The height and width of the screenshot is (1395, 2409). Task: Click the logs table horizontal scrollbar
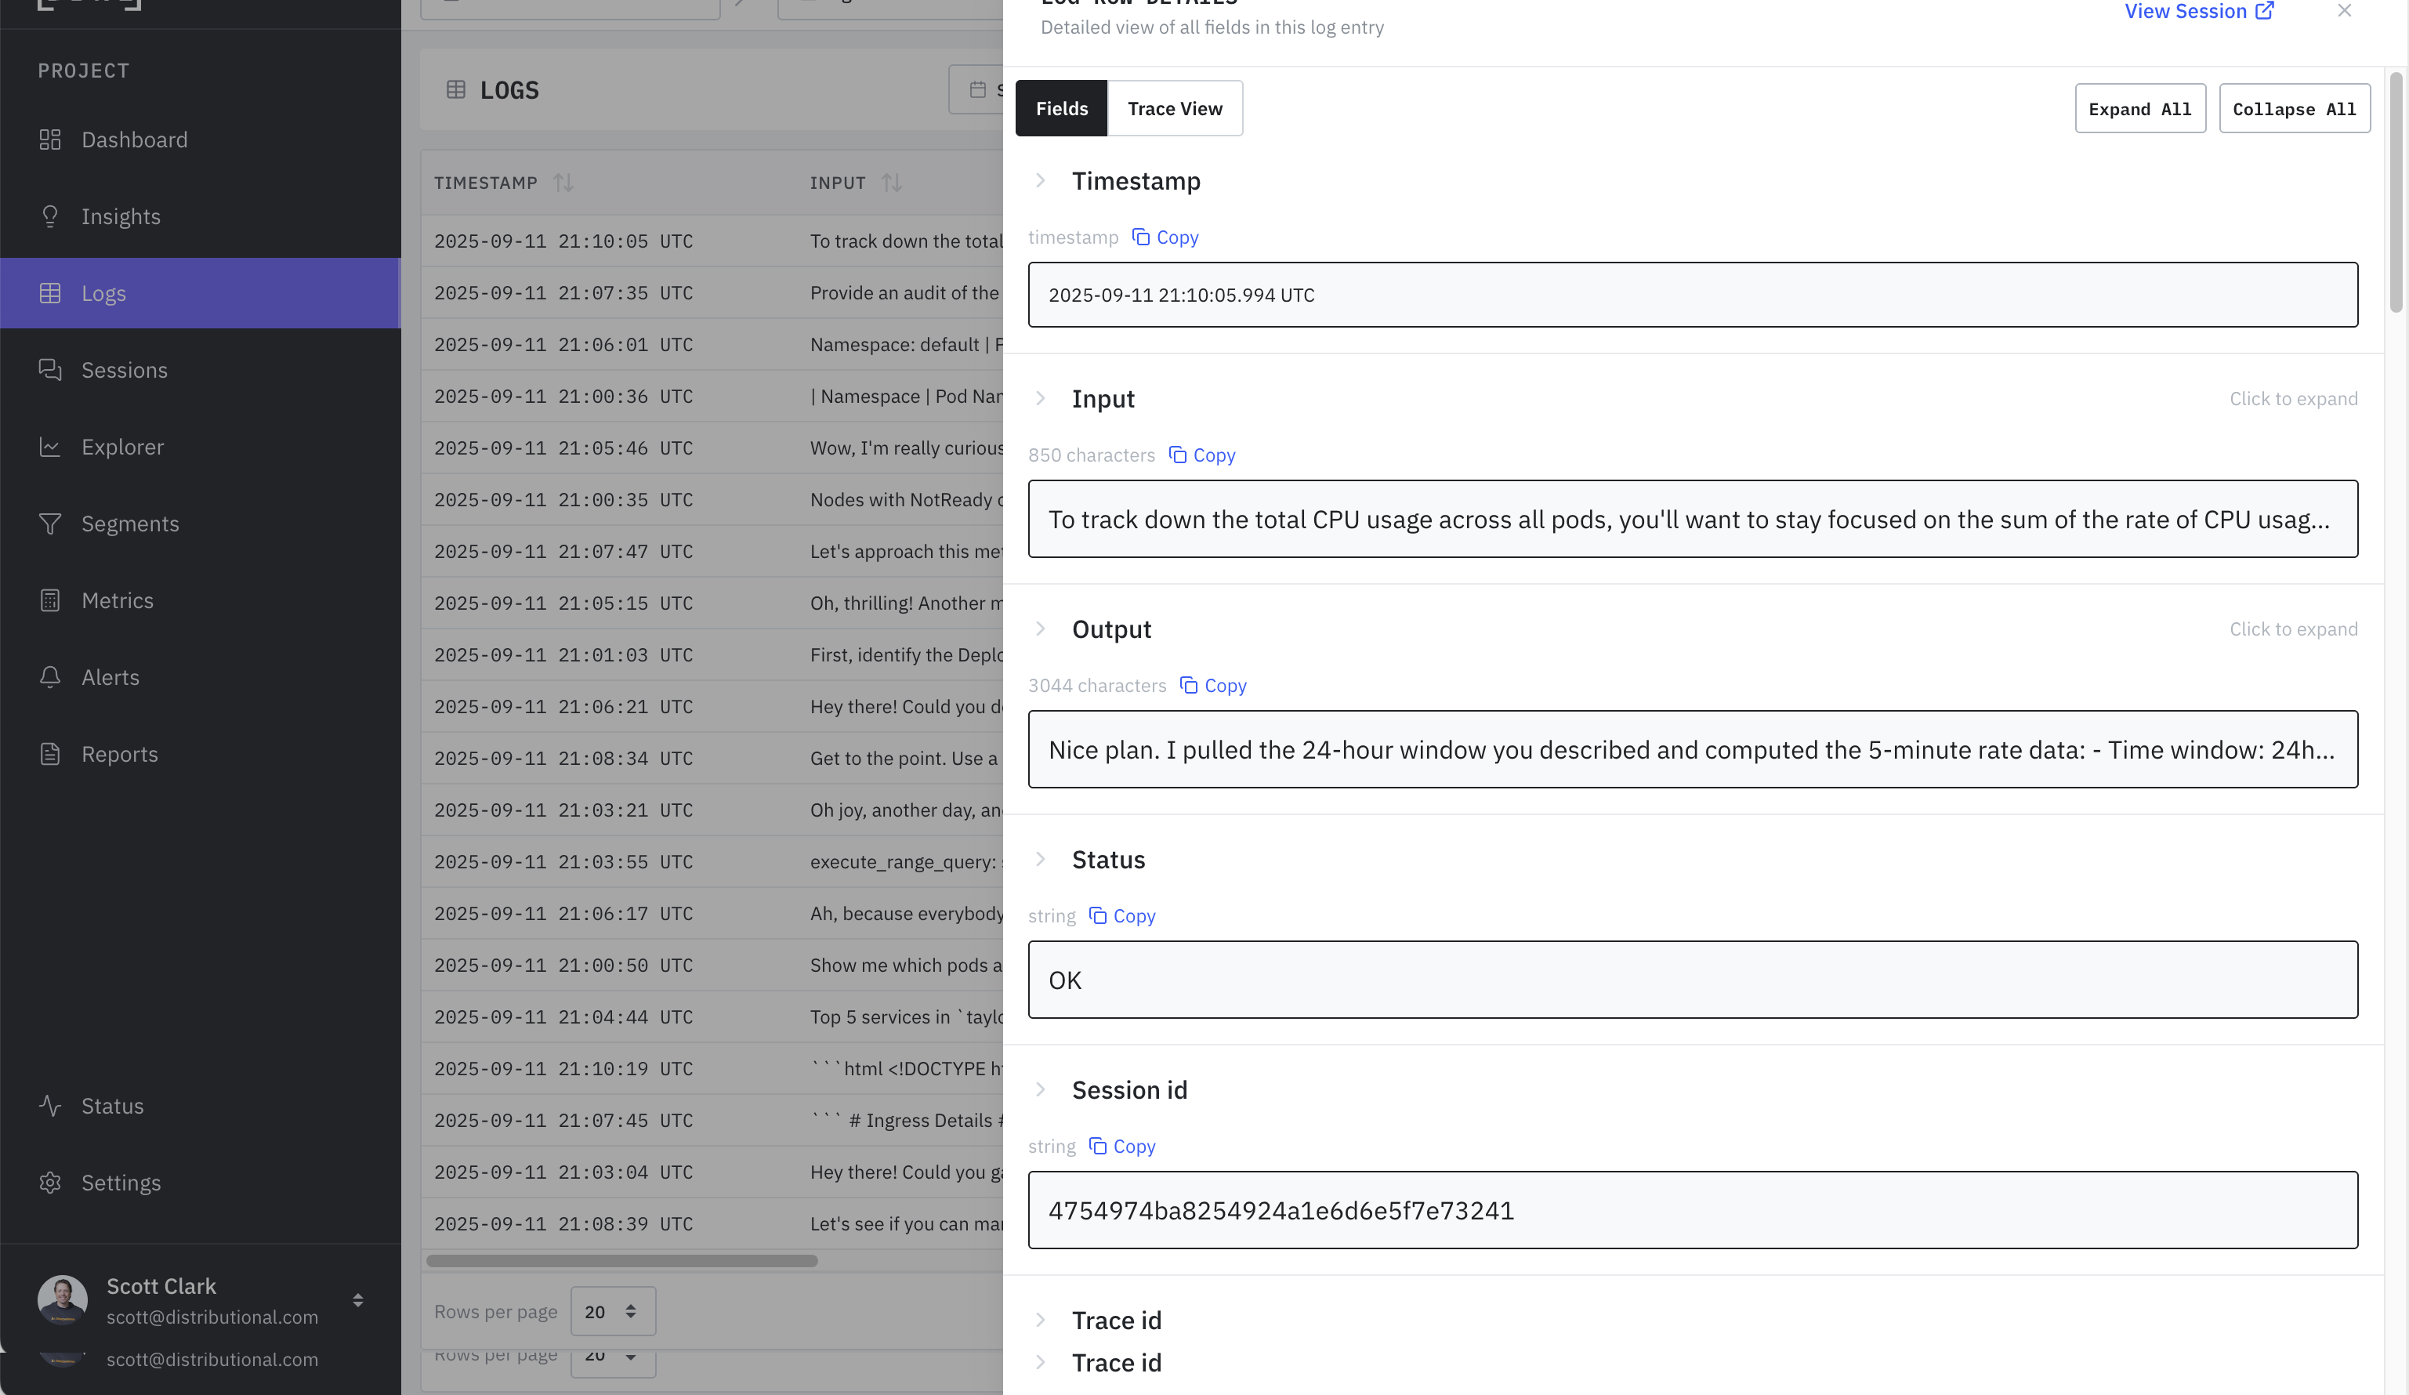tap(621, 1261)
